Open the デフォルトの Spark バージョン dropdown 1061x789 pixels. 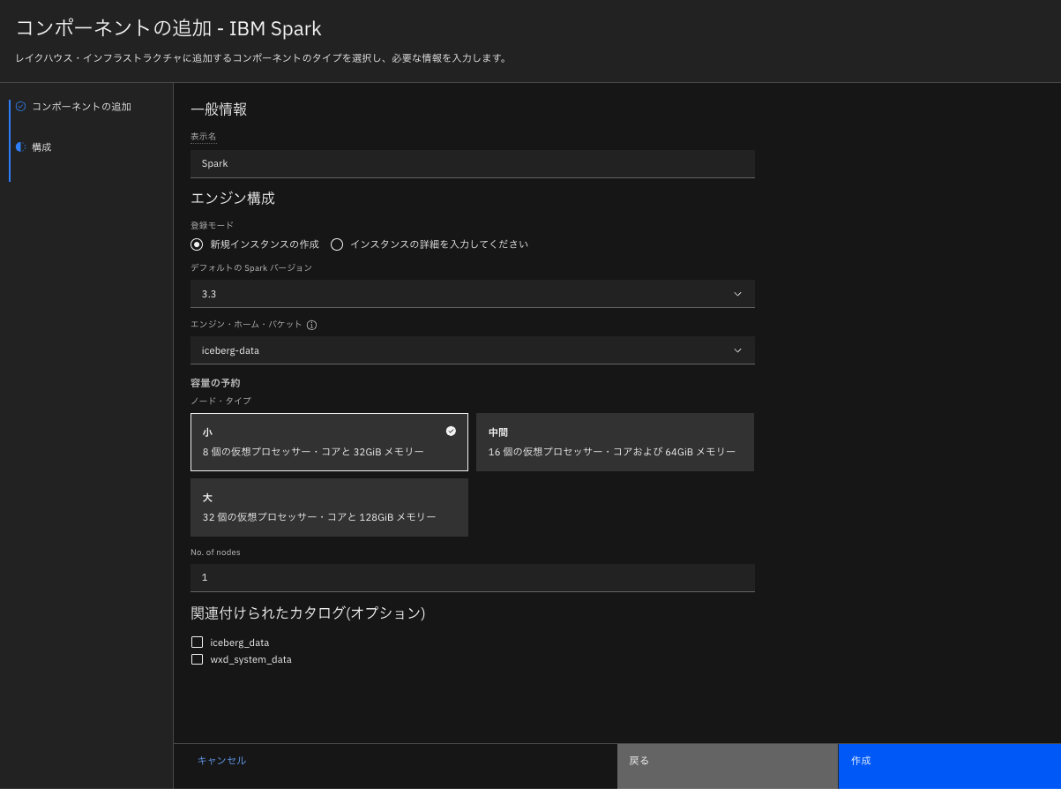click(x=473, y=294)
